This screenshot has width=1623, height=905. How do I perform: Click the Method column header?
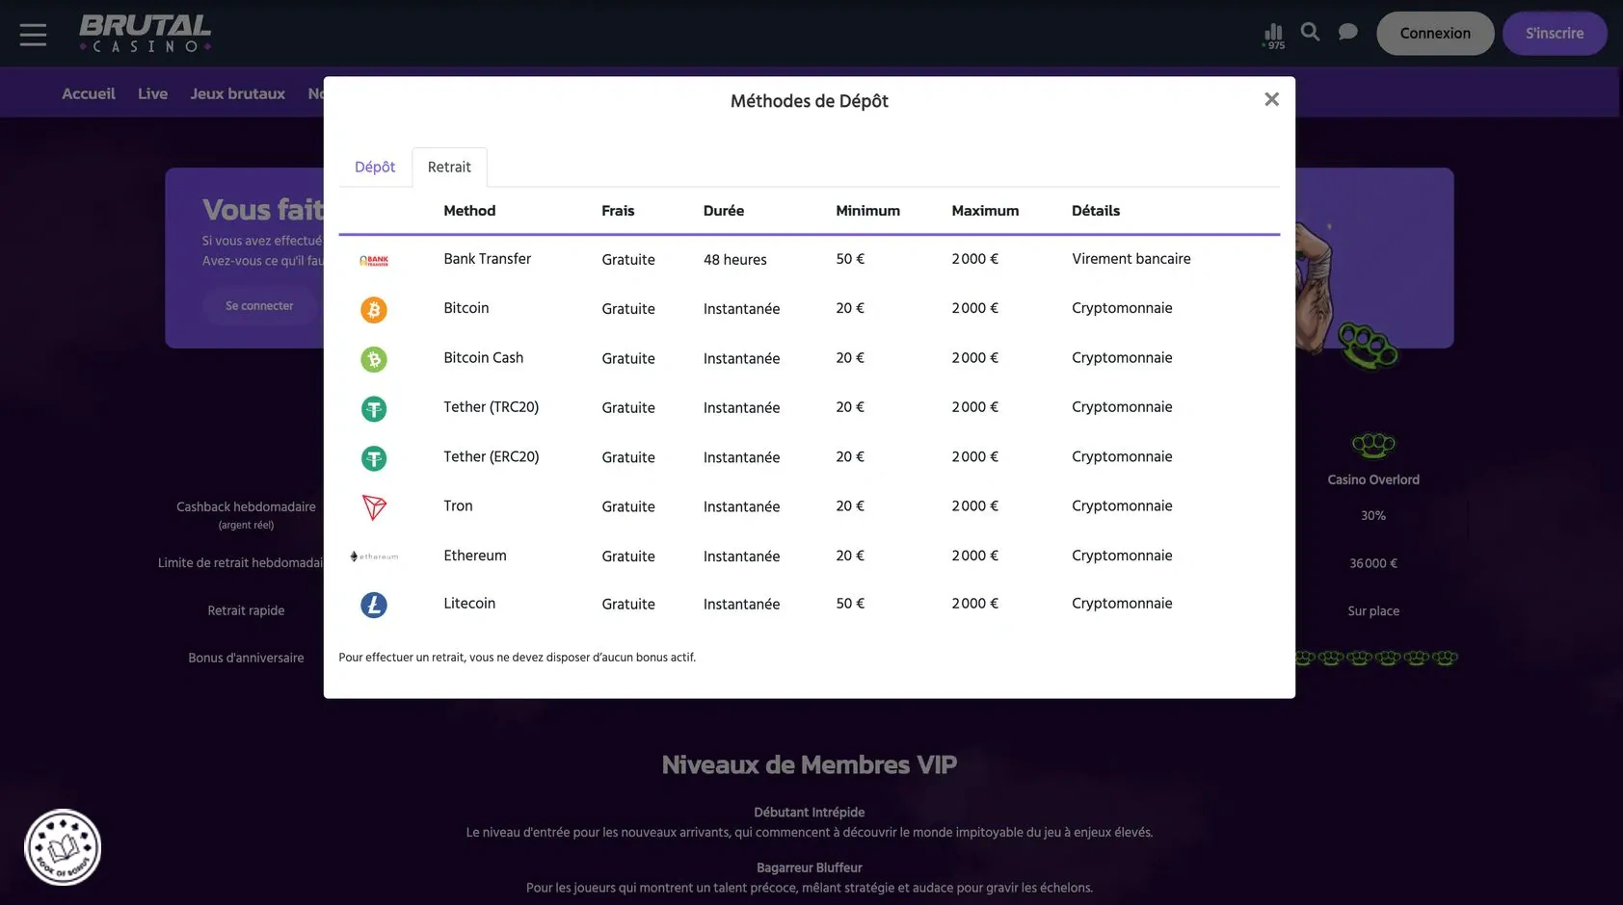(x=469, y=210)
